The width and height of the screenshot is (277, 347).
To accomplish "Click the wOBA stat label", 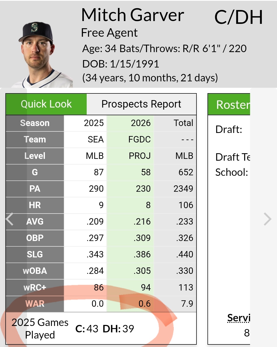I will coord(35,271).
